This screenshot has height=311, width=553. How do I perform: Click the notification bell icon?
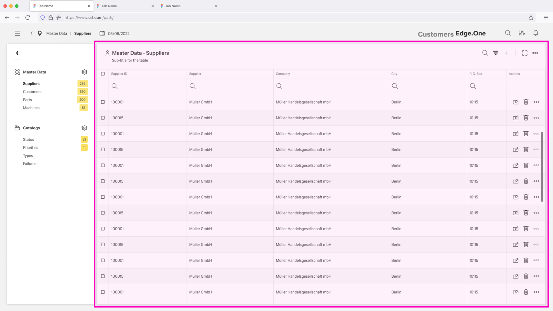[535, 33]
